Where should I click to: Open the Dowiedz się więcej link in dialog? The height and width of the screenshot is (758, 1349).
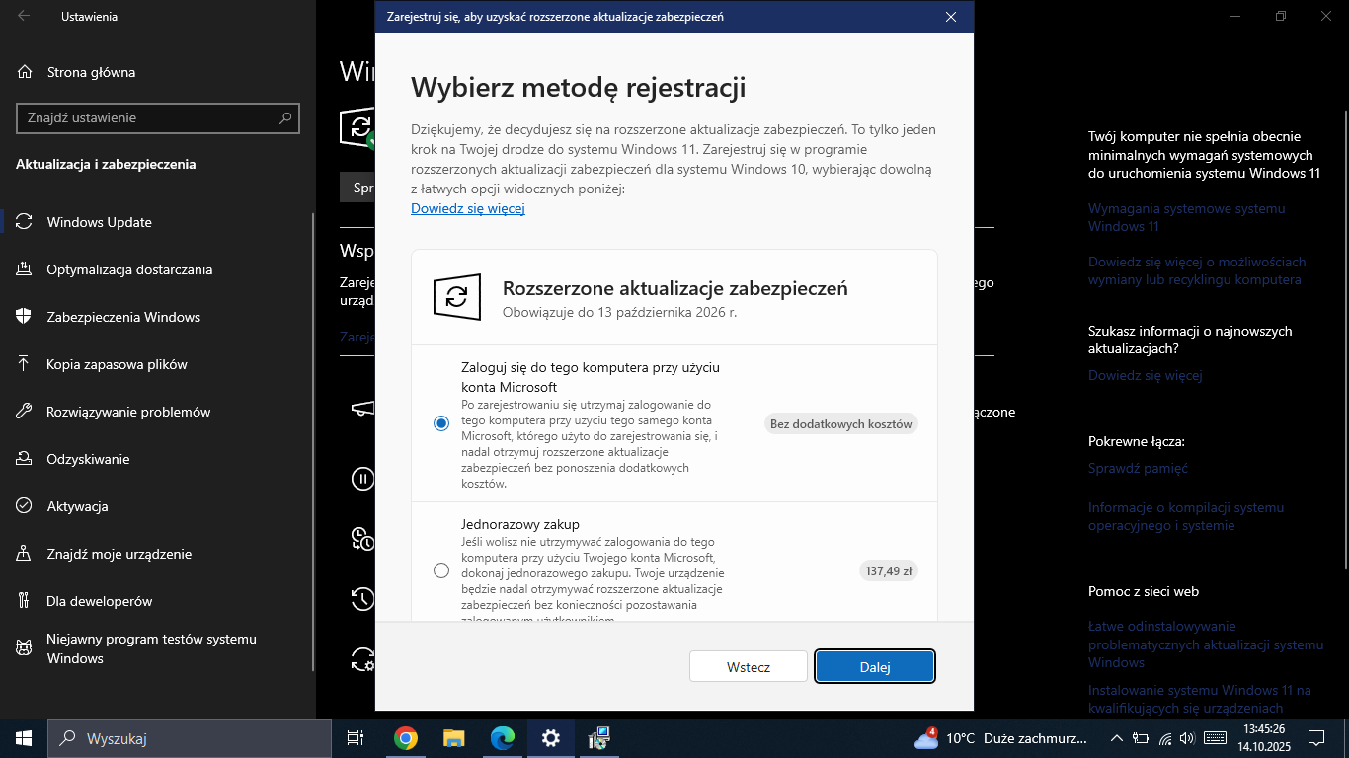point(467,208)
